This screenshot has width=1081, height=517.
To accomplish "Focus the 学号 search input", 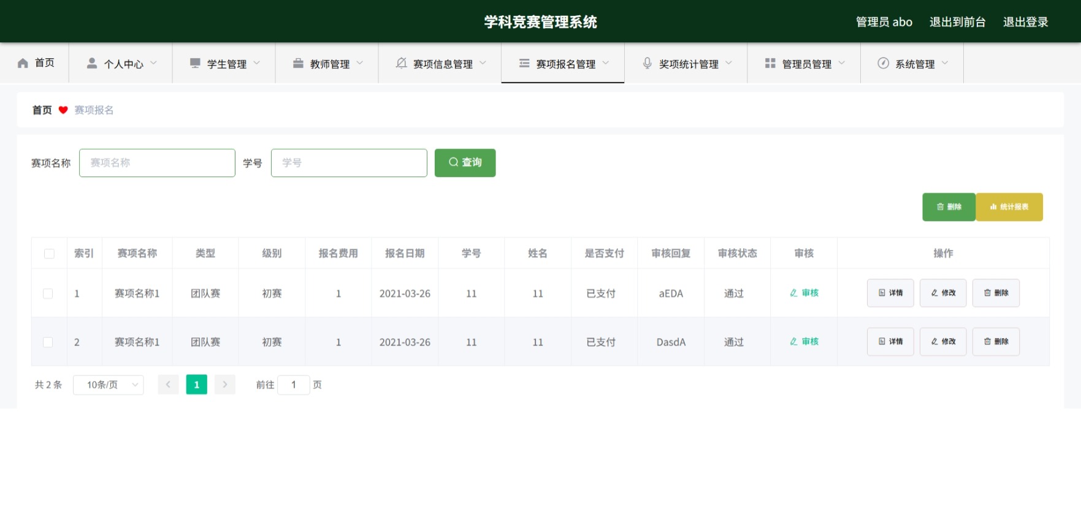I will (x=349, y=163).
